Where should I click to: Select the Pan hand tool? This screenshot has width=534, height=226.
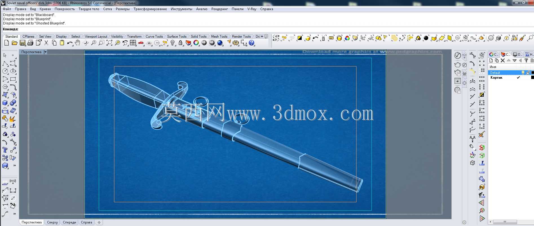[x=78, y=43]
